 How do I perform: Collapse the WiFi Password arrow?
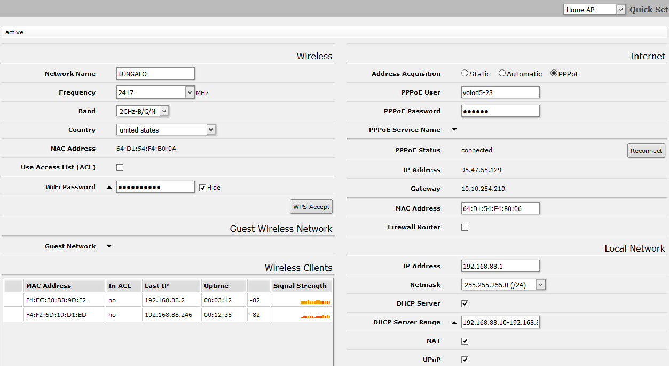(x=109, y=187)
